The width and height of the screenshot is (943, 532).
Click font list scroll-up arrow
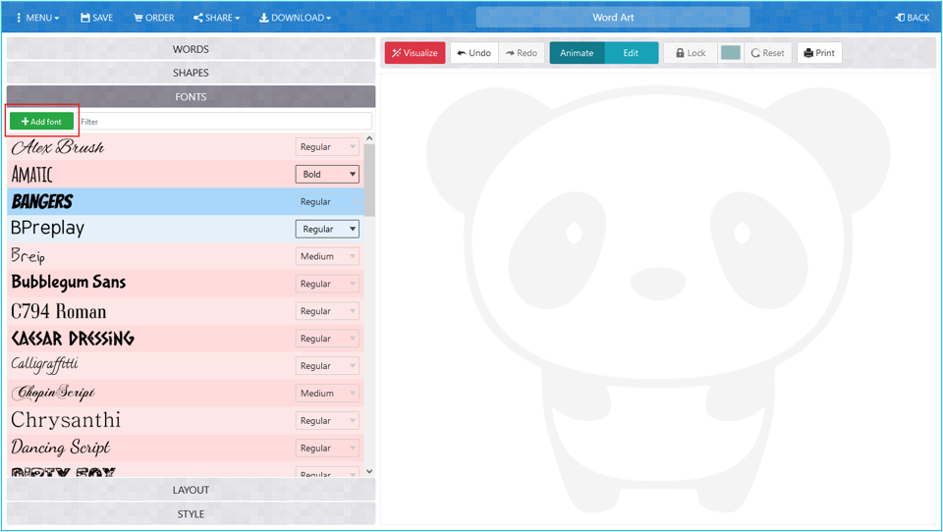(369, 138)
